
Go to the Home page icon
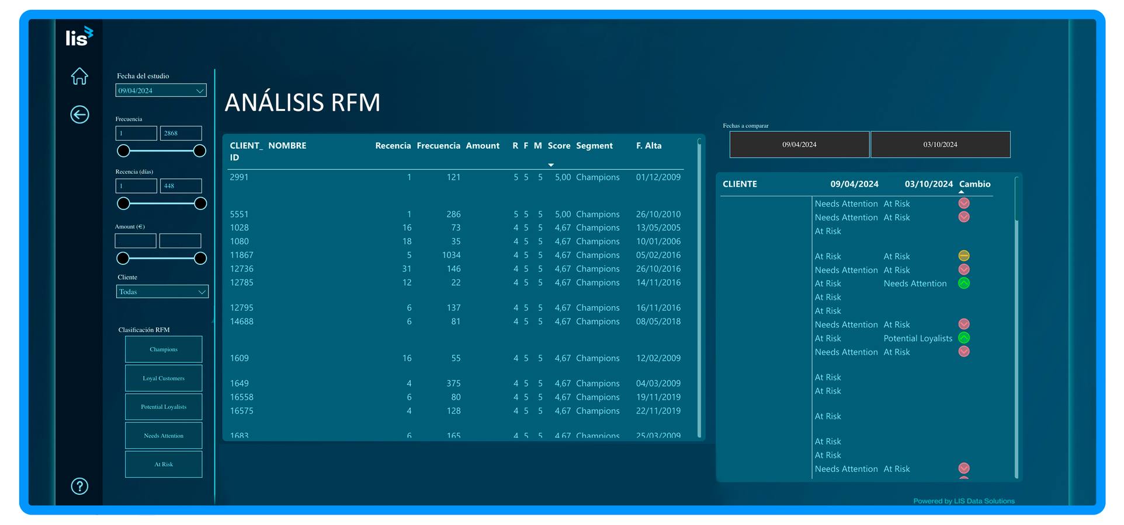pos(79,76)
